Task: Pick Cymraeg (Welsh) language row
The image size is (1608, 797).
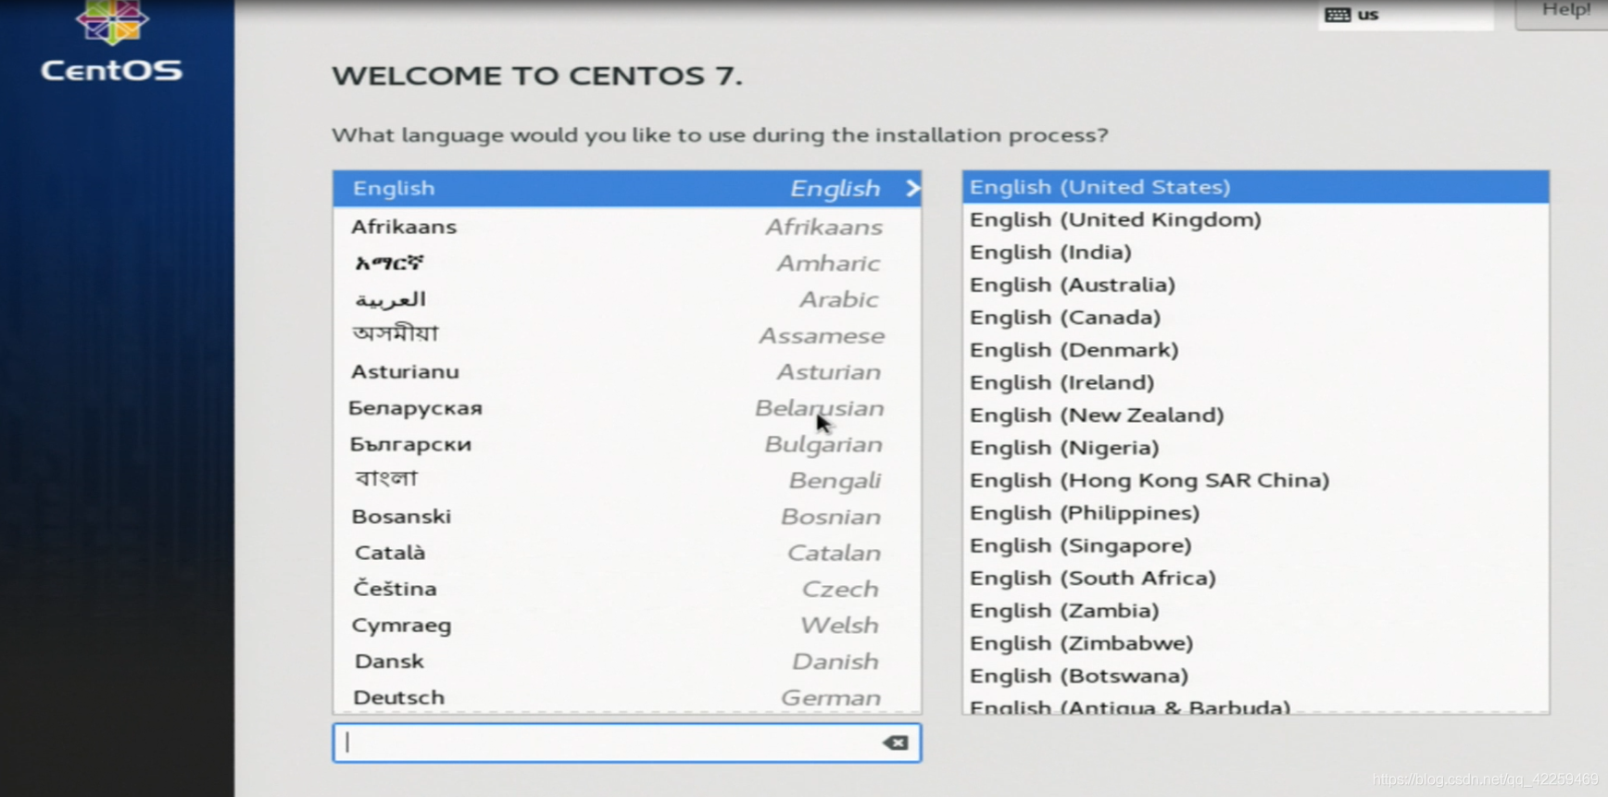Action: [627, 624]
